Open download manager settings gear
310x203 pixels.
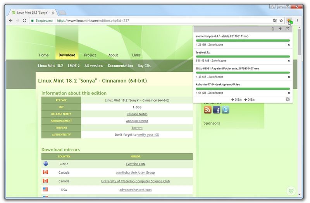pyautogui.click(x=288, y=99)
